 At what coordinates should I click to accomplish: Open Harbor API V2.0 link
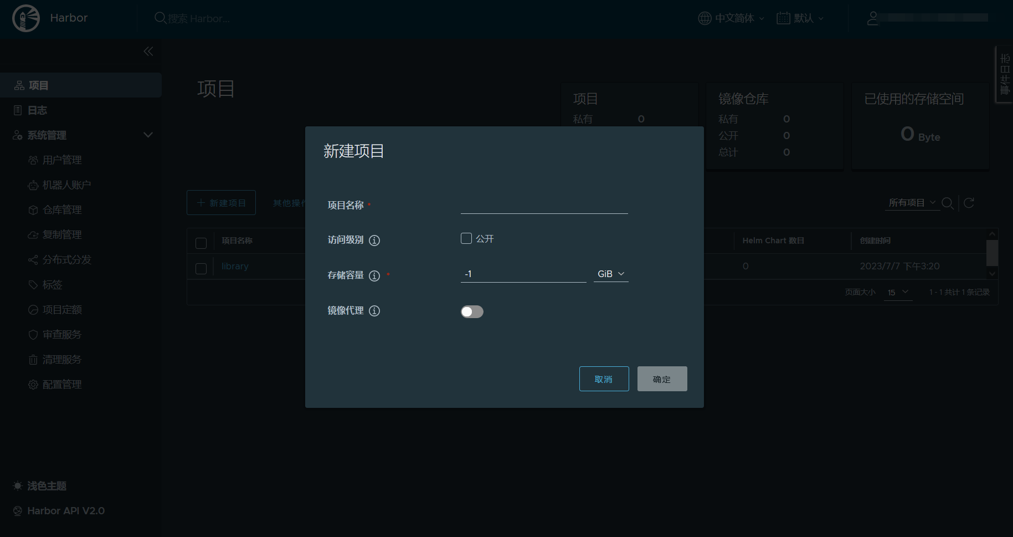point(66,511)
